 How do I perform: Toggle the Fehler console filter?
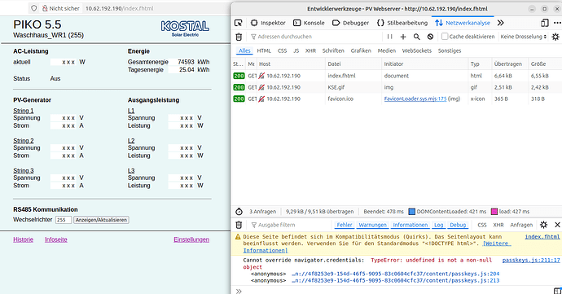(345, 225)
